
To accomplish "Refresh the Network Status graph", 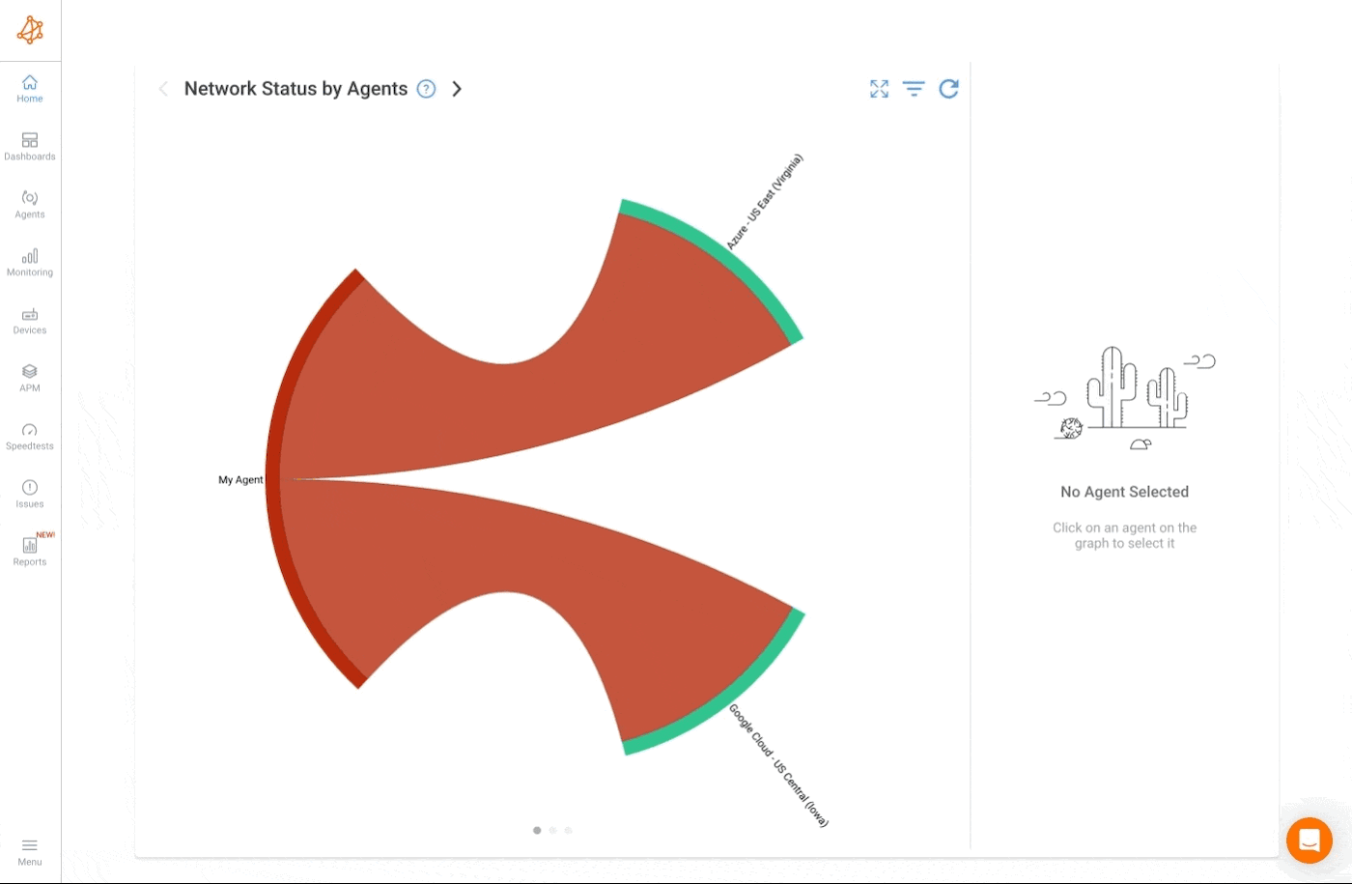I will [x=949, y=89].
